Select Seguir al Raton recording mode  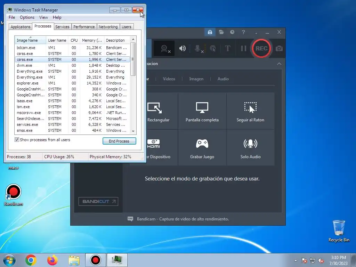click(250, 111)
